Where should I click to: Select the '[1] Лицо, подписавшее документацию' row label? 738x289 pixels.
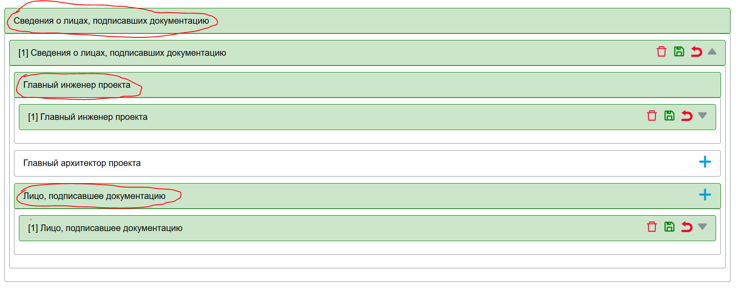click(105, 228)
